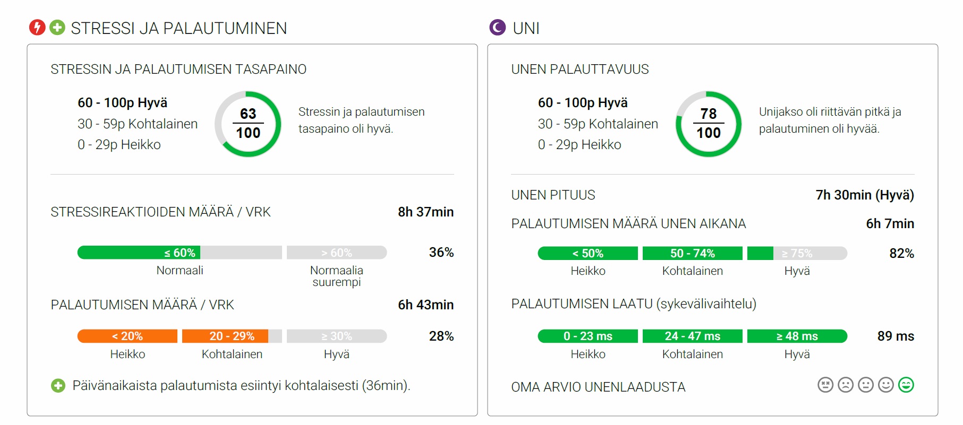Click the red lightning stress icon
The height and width of the screenshot is (425, 963).
pos(37,27)
